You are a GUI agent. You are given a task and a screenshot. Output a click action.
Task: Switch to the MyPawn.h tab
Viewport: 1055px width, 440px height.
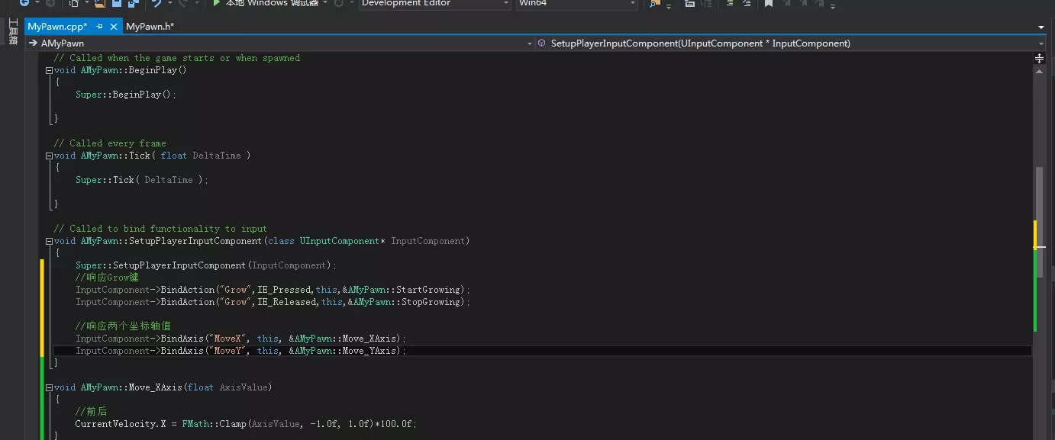tap(150, 27)
